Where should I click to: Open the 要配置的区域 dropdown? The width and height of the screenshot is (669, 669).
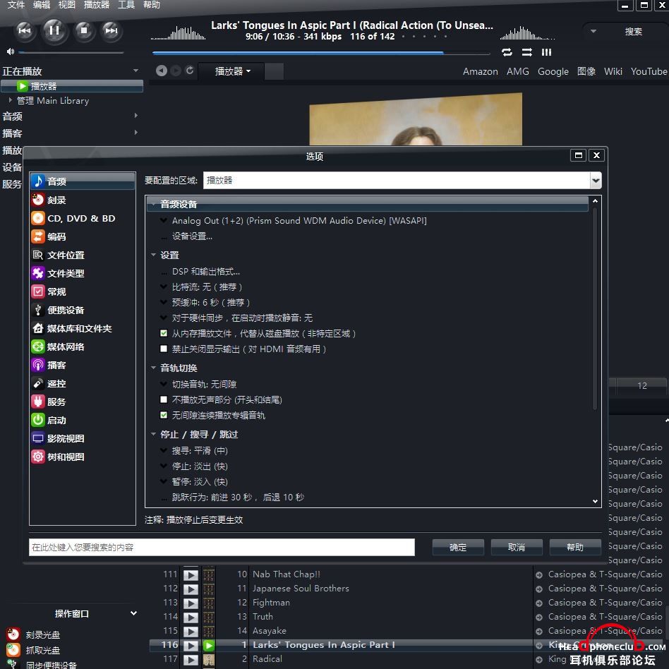(x=596, y=181)
